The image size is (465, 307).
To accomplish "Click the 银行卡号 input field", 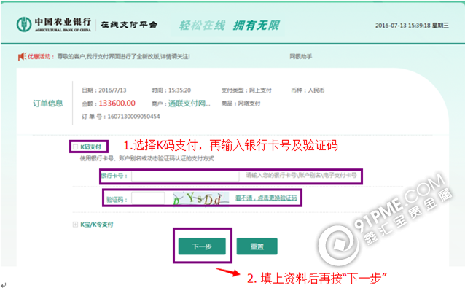I will [185, 176].
